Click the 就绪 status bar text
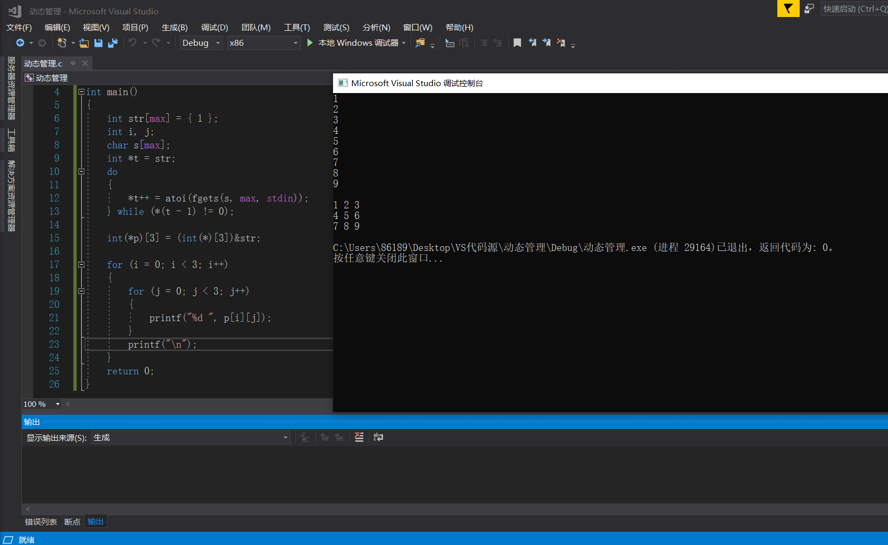Viewport: 888px width, 545px height. pyautogui.click(x=27, y=540)
